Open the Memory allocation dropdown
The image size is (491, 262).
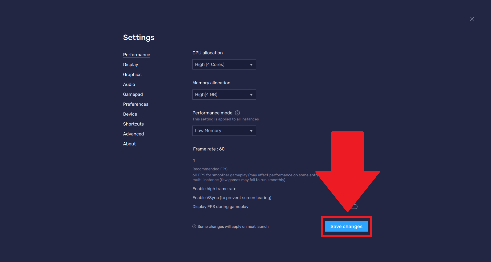[224, 94]
